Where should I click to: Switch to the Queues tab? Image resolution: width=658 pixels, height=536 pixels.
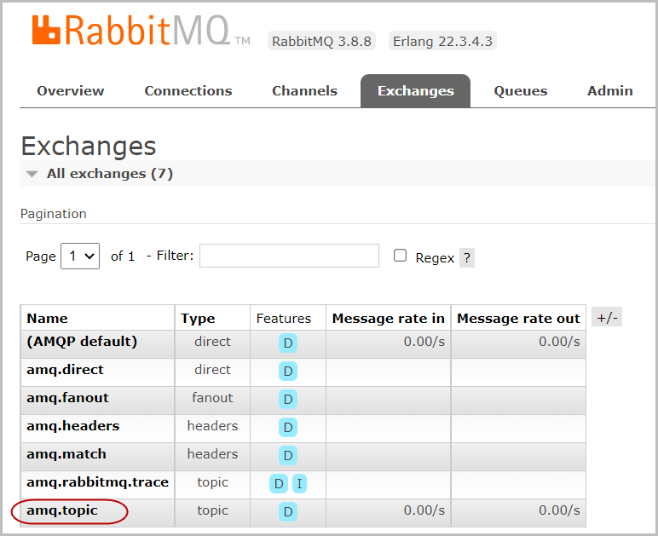pos(520,91)
